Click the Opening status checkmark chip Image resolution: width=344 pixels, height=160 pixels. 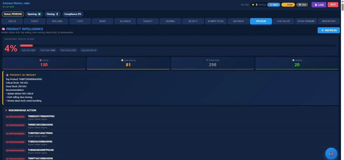(34, 14)
